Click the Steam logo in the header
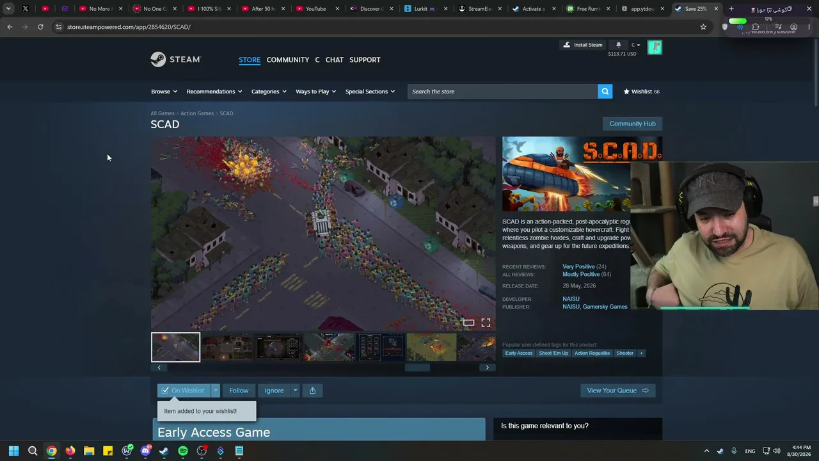 point(176,60)
